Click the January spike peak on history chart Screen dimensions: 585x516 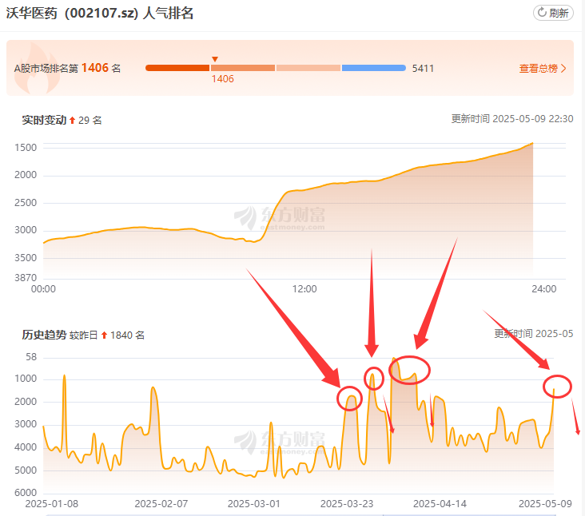pyautogui.click(x=65, y=375)
